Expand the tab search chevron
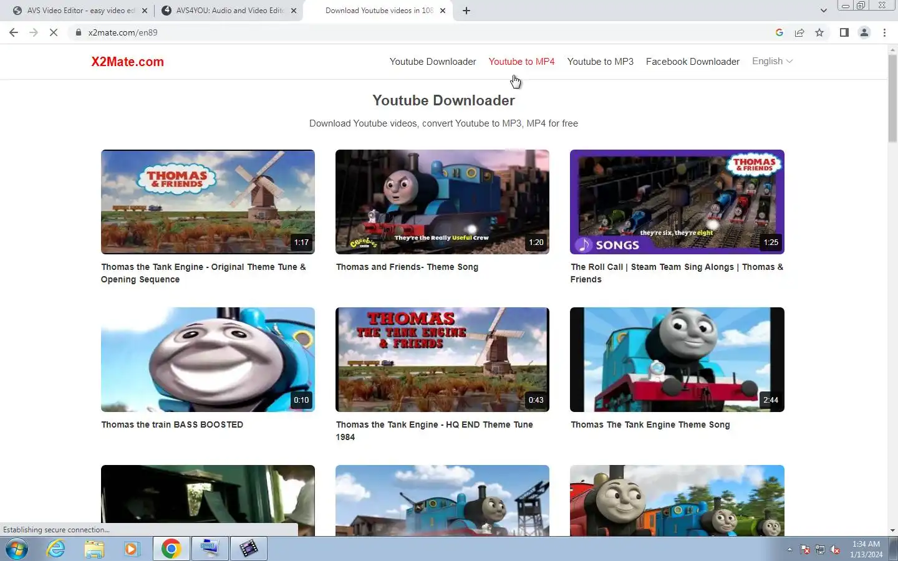This screenshot has width=898, height=561. (824, 11)
